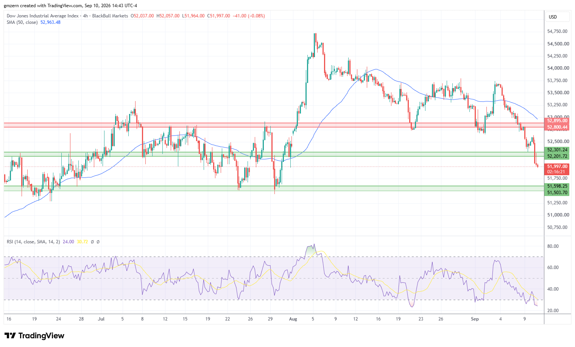
Task: Select the SMA (50, close) indicator label
Action: (22, 22)
